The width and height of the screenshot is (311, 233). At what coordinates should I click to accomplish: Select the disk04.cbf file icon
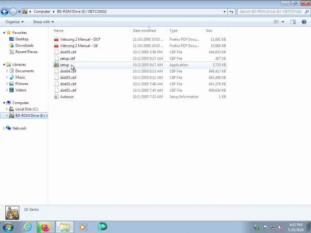pyautogui.click(x=56, y=71)
